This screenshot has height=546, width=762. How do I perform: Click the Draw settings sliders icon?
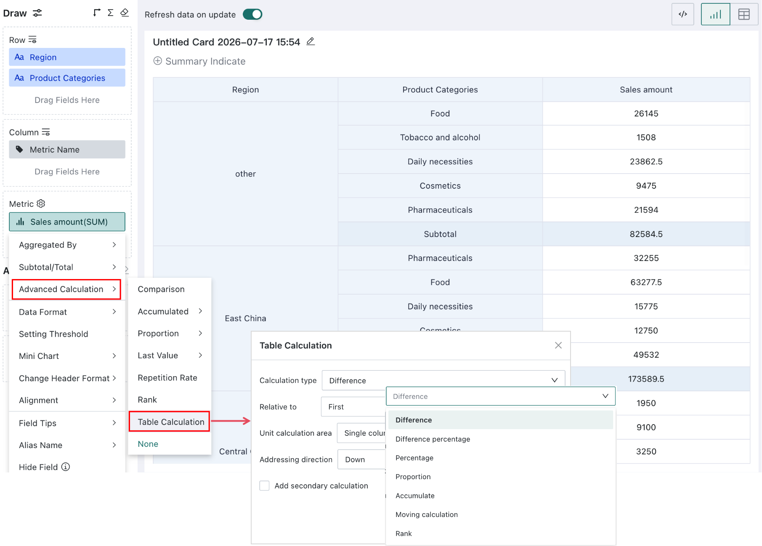tap(37, 13)
